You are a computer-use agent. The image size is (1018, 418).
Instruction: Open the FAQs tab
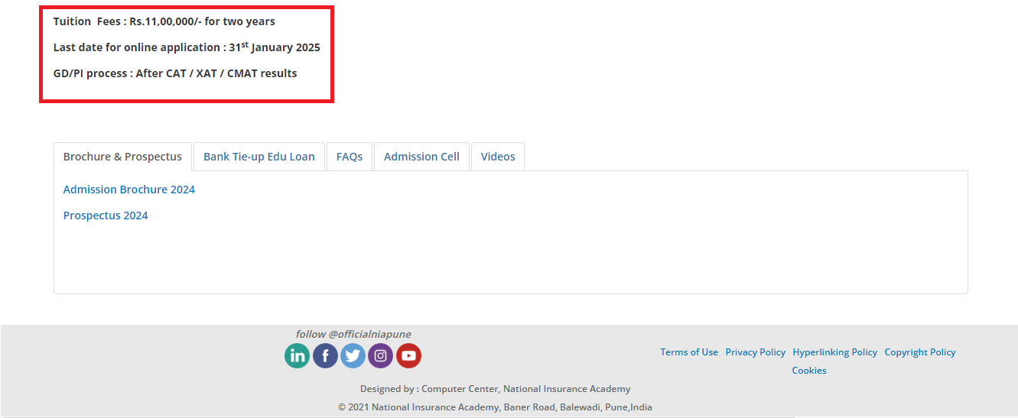(x=350, y=157)
